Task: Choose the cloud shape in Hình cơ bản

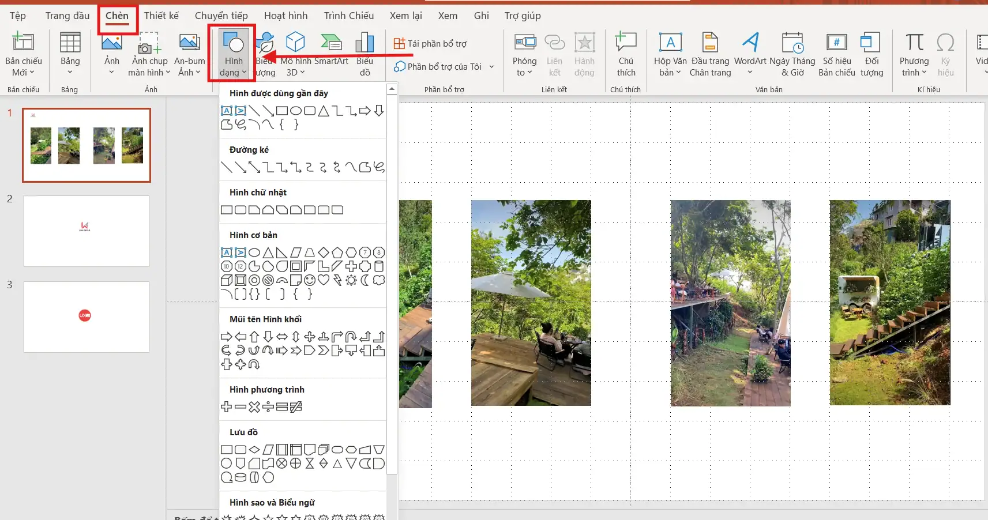Action: click(x=379, y=280)
